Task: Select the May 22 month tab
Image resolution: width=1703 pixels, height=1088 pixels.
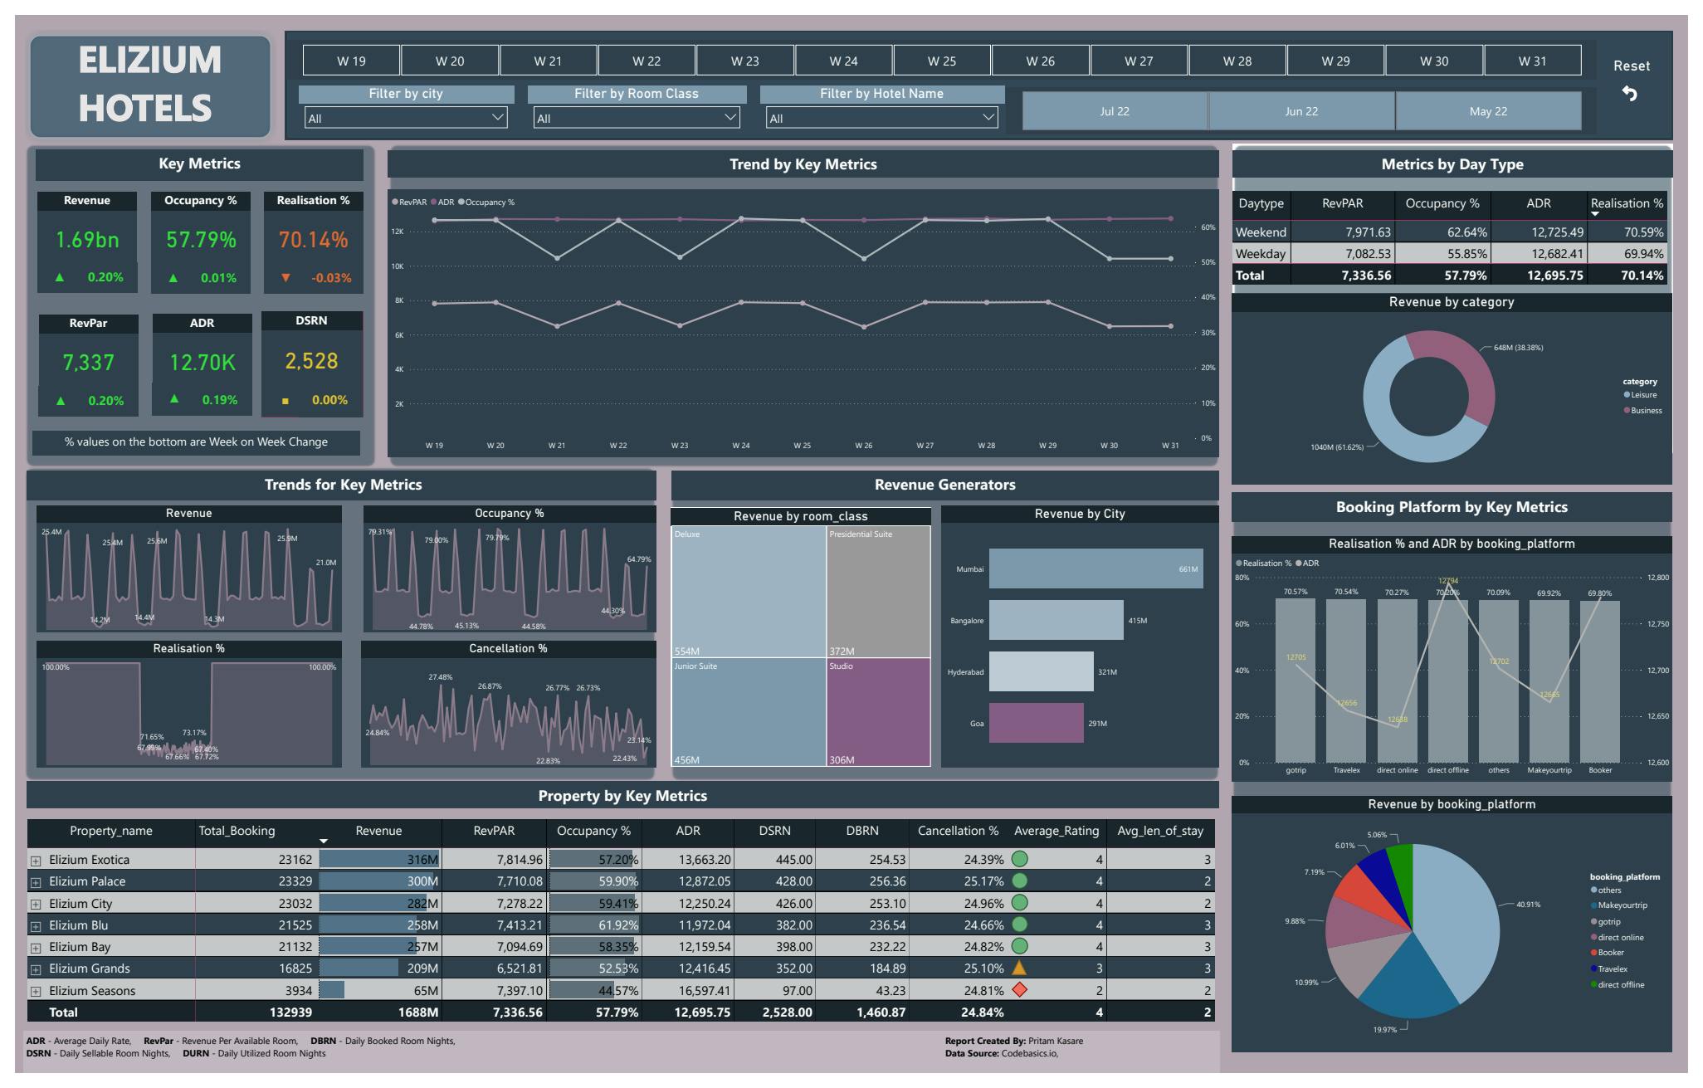Action: (1488, 111)
